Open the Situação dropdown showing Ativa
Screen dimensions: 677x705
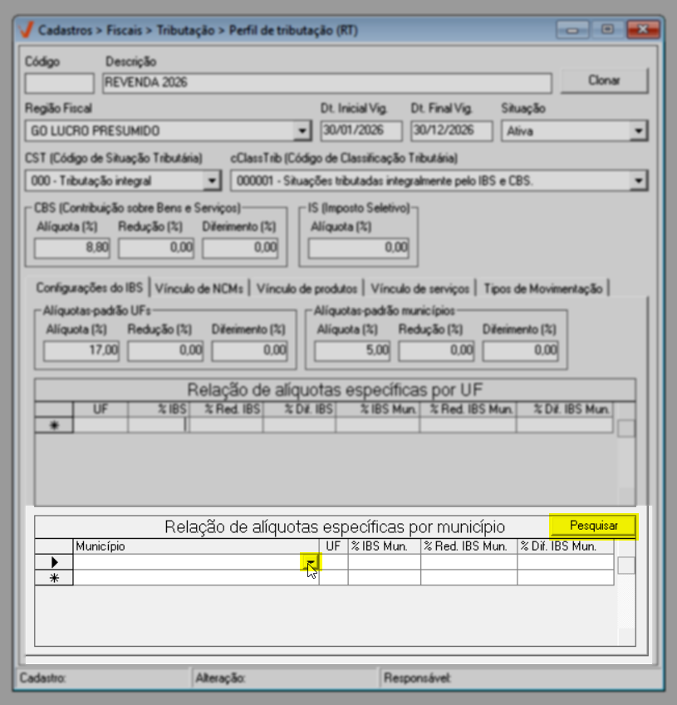638,131
